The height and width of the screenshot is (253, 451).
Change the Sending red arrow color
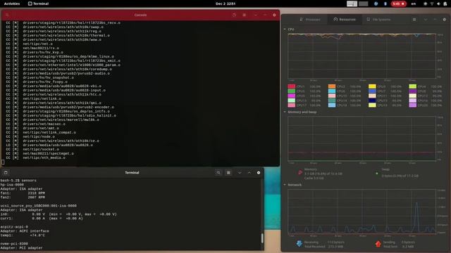click(378, 244)
